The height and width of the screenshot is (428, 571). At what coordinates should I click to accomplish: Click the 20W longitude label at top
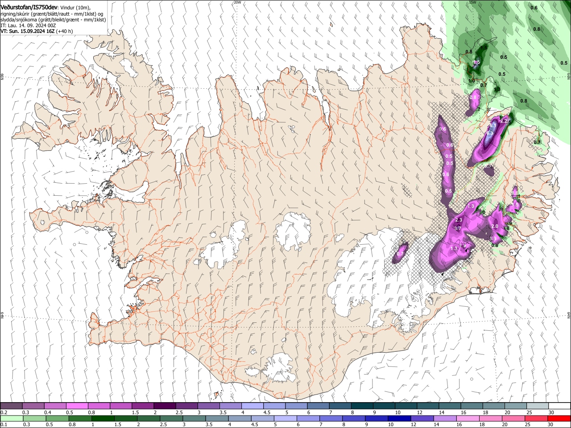[x=237, y=2]
